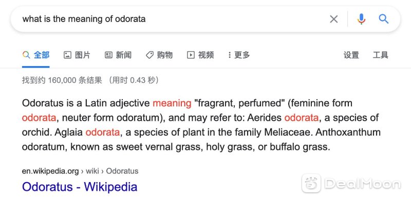Click the 新闻 news tab icon

(108, 55)
